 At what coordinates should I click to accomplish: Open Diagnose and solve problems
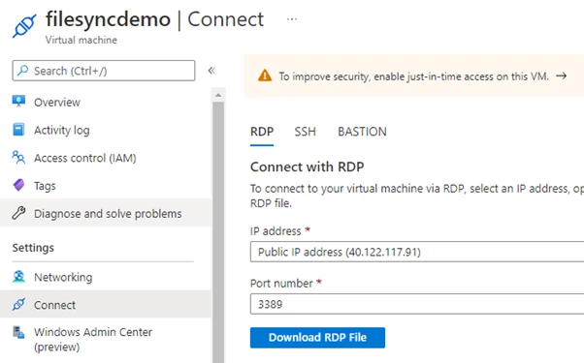pos(106,213)
